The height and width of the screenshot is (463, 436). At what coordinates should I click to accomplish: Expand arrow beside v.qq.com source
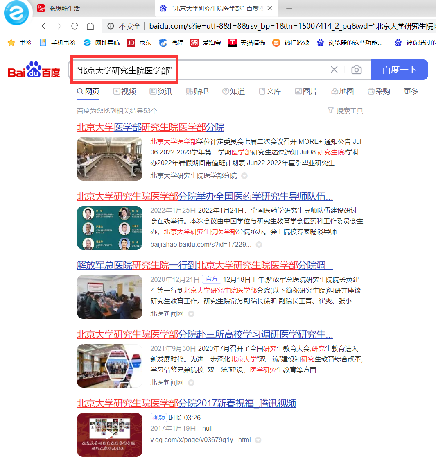[x=258, y=440]
